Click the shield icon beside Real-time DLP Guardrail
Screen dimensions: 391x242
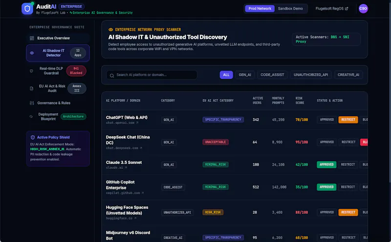[x=31, y=71]
